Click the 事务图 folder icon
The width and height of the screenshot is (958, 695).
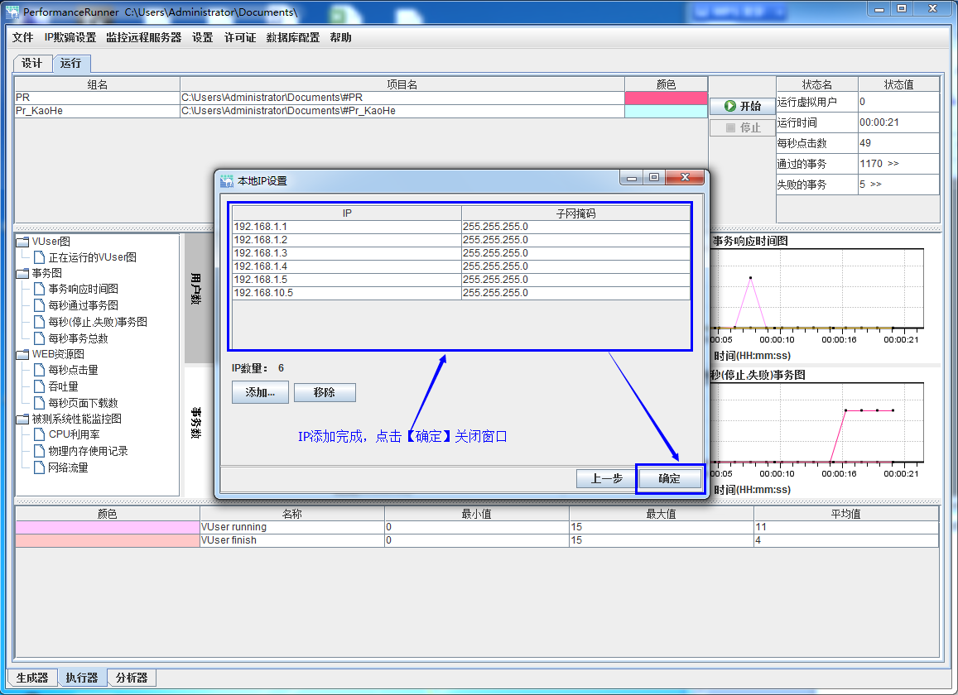point(22,273)
